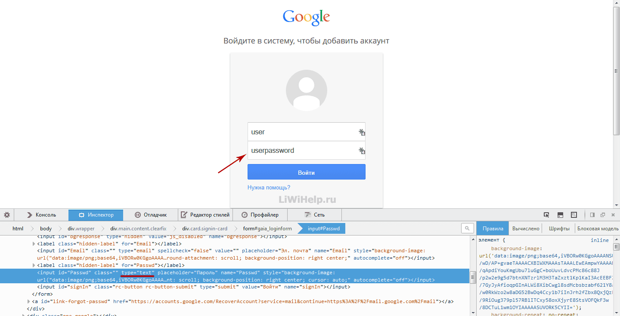Switch to the Консоль tab
Screen dimensions: 620x316
[x=41, y=215]
